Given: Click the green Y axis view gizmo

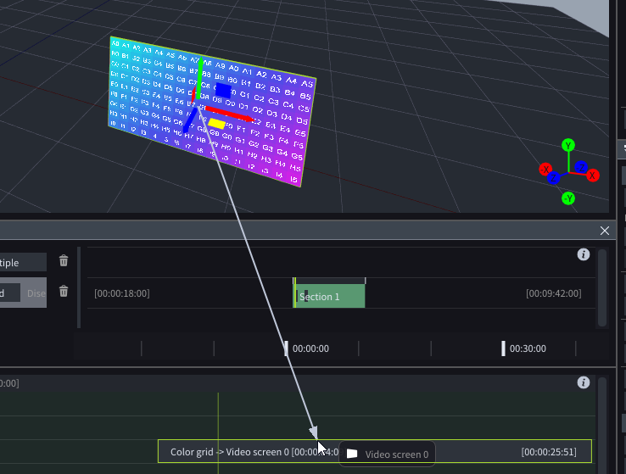Looking at the screenshot, I should [568, 145].
